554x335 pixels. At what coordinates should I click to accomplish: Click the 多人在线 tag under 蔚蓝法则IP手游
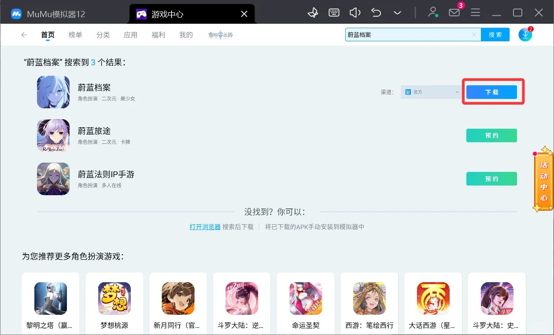(111, 186)
